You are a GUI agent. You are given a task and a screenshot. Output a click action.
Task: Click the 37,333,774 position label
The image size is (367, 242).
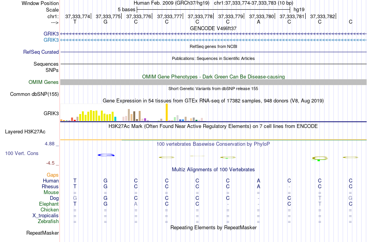[x=78, y=16]
